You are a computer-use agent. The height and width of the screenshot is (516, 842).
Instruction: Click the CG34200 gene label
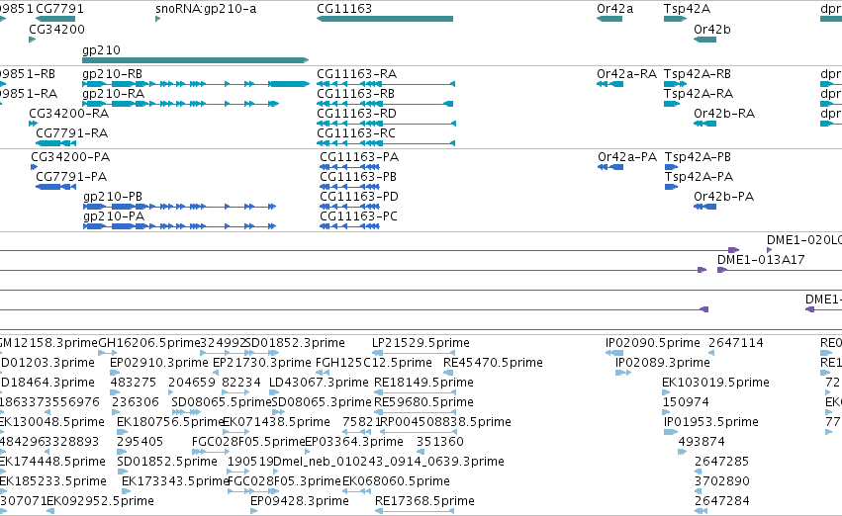56,30
